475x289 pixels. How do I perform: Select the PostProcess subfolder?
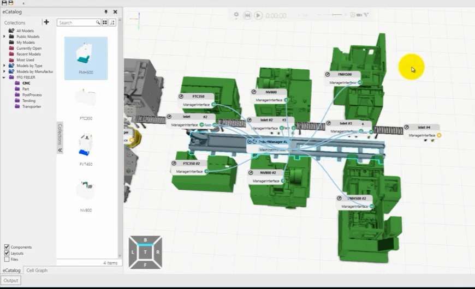click(32, 95)
